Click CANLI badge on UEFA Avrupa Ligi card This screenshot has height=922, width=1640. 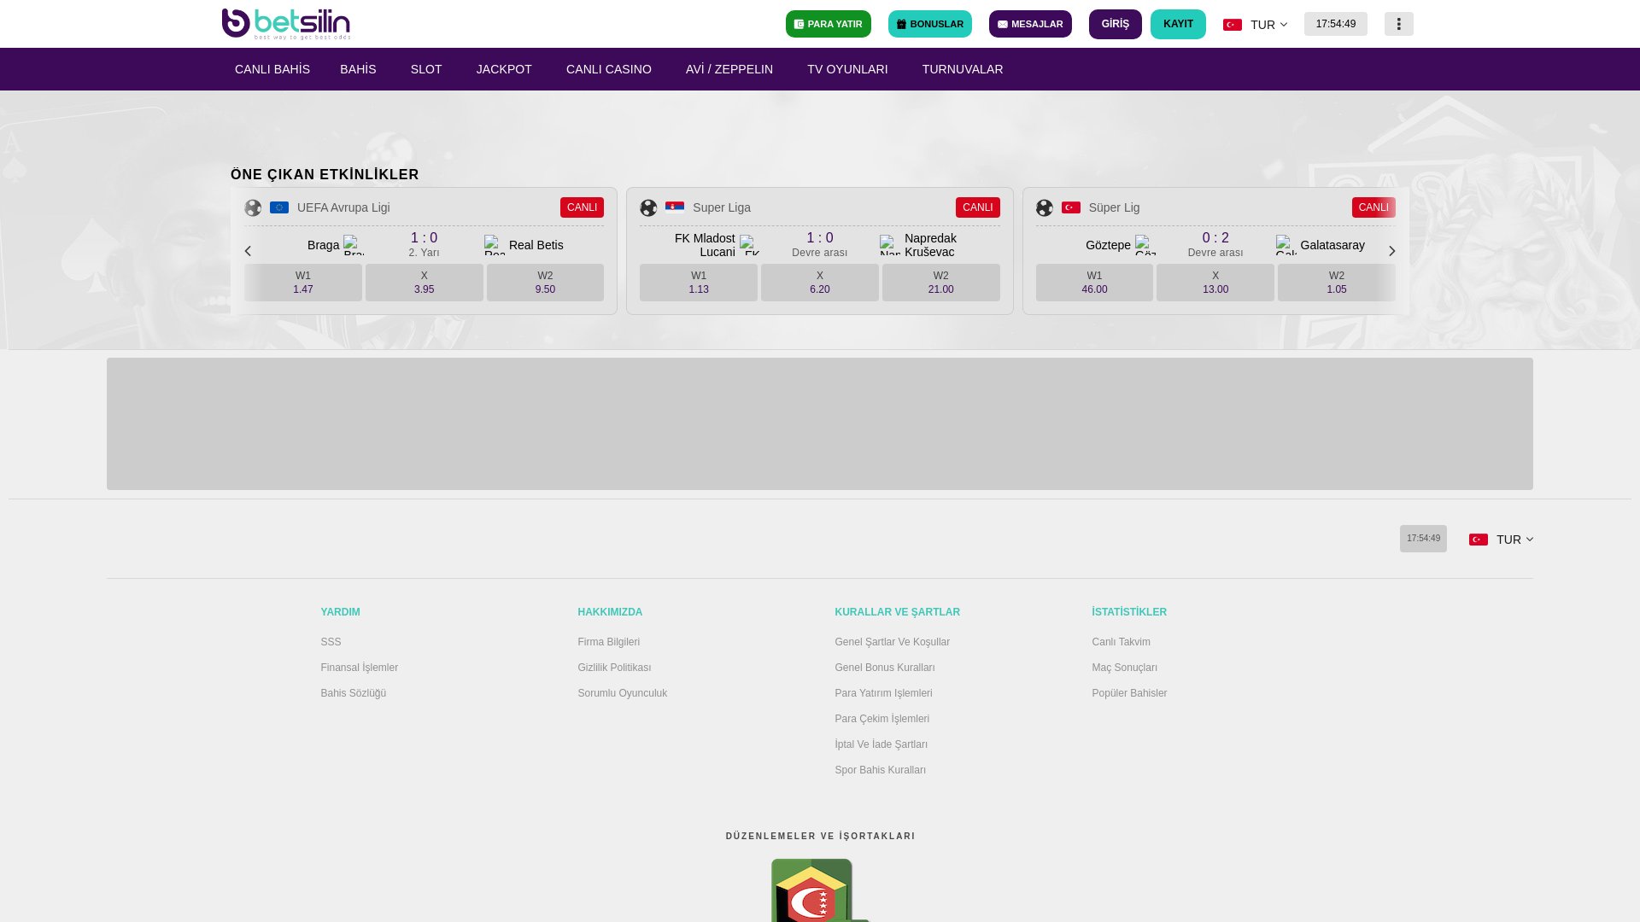(582, 207)
